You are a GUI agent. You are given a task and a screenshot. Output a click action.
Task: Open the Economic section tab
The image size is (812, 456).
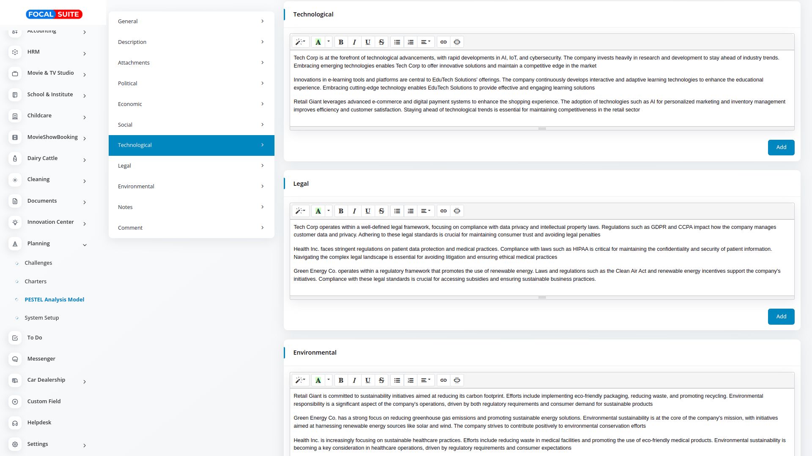[191, 104]
